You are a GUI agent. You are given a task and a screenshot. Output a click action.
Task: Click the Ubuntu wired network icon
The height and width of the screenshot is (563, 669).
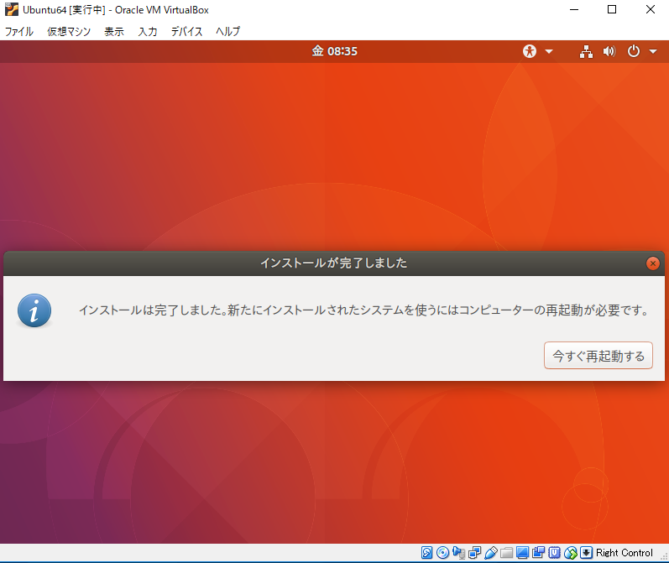pos(586,52)
